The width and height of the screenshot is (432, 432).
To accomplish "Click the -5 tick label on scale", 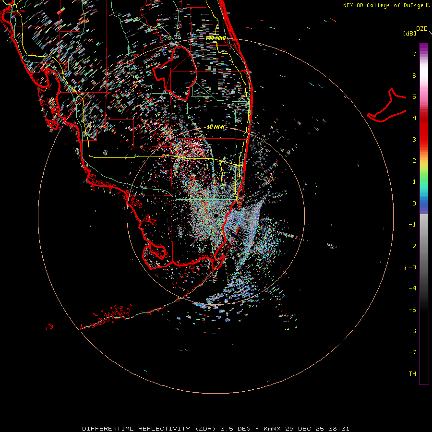I will click(x=412, y=310).
